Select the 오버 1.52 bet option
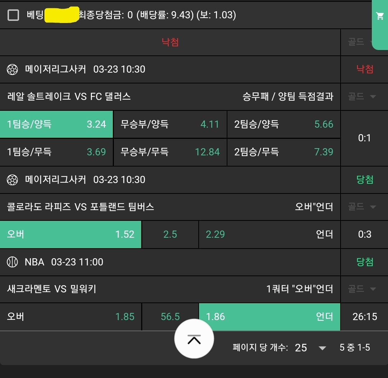This screenshot has height=378, width=388. coord(70,234)
